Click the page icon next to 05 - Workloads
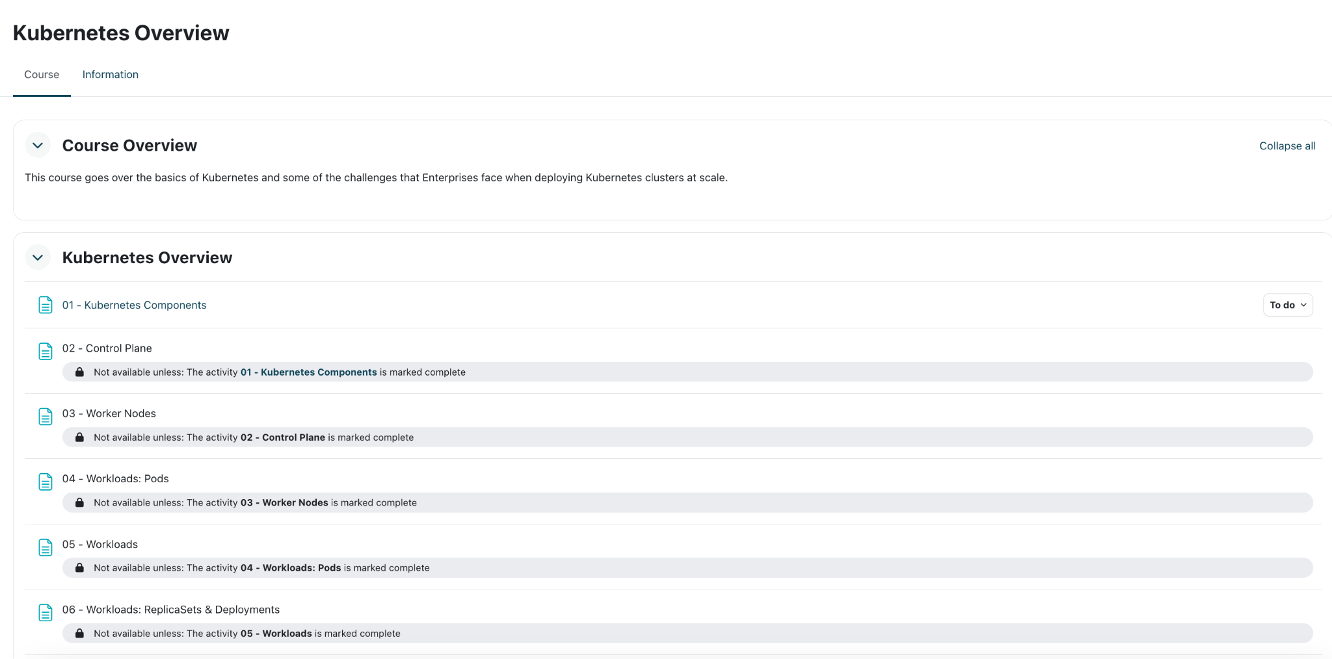The height and width of the screenshot is (659, 1332). pyautogui.click(x=46, y=548)
